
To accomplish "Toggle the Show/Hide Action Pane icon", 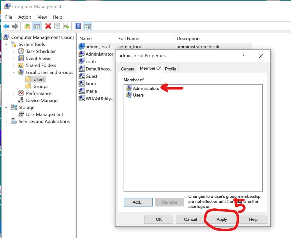I will coord(87,26).
